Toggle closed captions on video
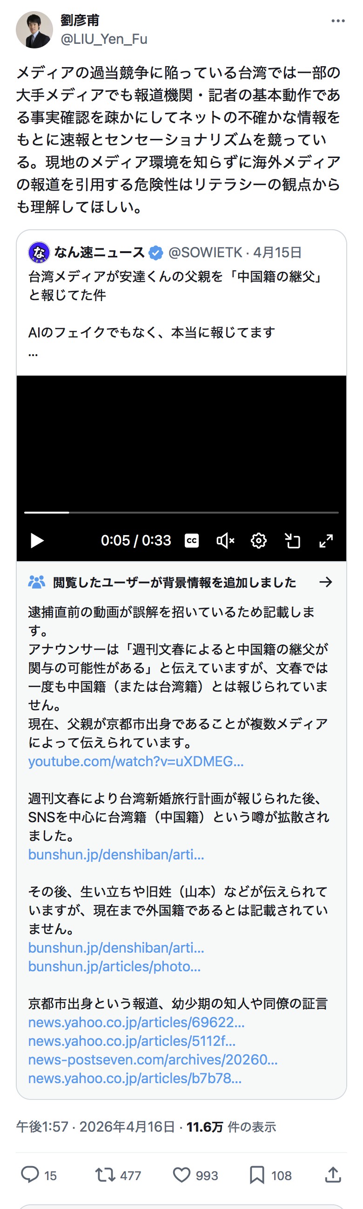363x1209 pixels. [192, 541]
